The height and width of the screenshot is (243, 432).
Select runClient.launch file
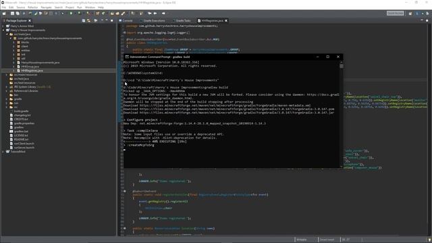(x=24, y=144)
